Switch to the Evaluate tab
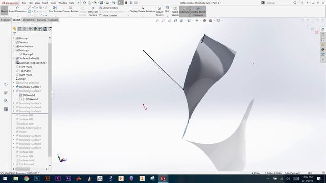Image resolution: width=326 pixels, height=183 pixels. [53, 20]
